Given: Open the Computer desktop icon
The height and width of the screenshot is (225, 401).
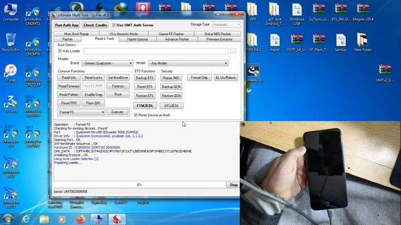Looking at the screenshot, I should (11, 12).
